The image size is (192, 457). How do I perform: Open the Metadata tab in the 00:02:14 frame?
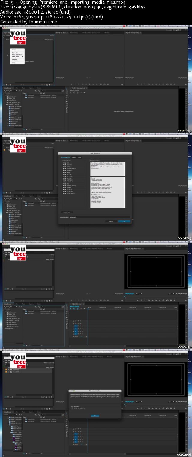(x=109, y=249)
